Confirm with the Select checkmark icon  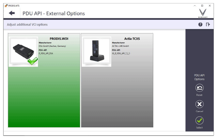(x=199, y=120)
